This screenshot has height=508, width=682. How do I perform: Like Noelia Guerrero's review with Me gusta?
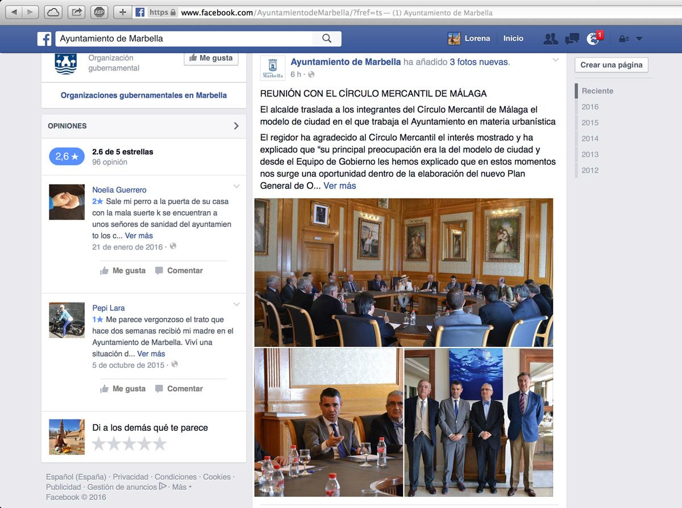point(123,271)
